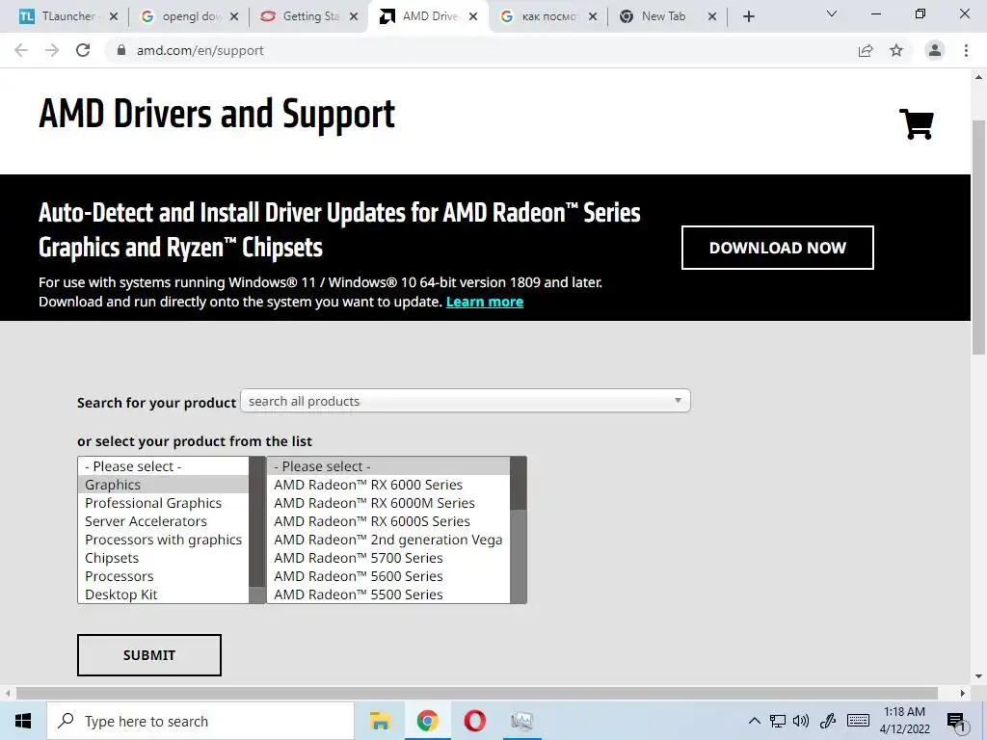
Task: Close the AMD Drivers tab
Action: point(473,16)
